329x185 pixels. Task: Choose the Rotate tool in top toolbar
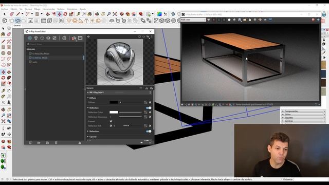[65, 14]
